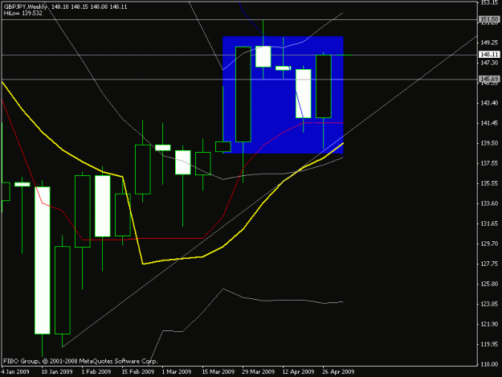
Task: Click the 131.65 price scale value
Action: [489, 223]
